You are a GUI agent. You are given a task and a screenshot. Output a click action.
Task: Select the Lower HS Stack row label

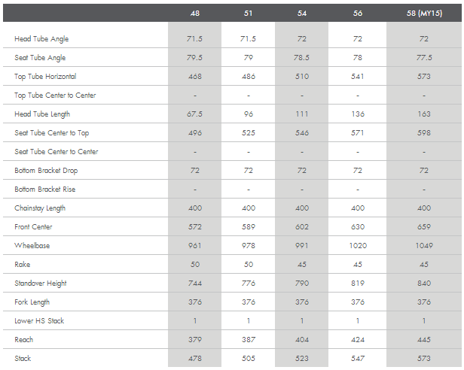pos(39,321)
